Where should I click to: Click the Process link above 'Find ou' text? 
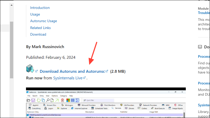pos(204,56)
